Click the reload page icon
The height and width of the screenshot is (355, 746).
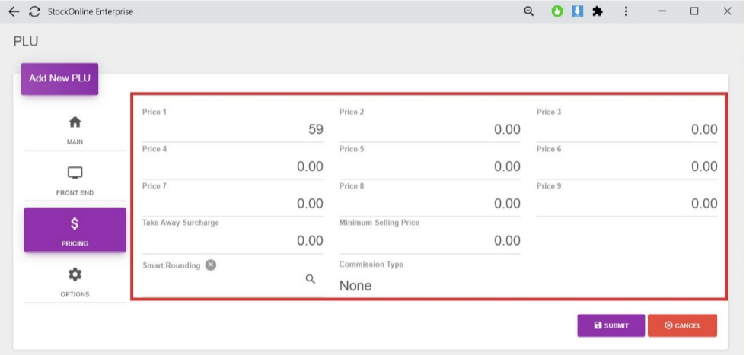coord(33,11)
